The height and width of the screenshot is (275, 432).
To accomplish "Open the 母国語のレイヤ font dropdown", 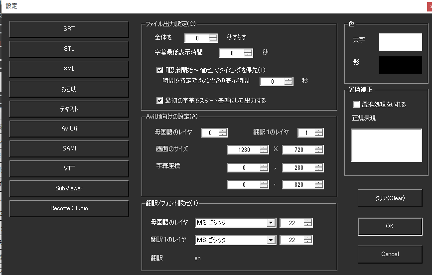I will tap(271, 223).
